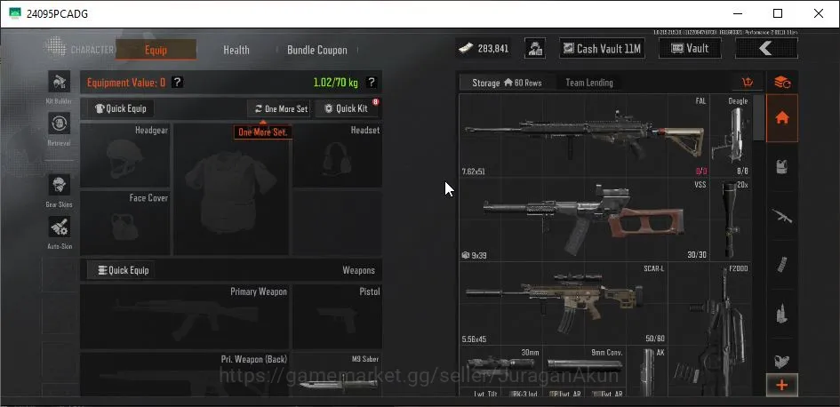Click the 1.02/70 kg weight text
This screenshot has width=840, height=407.
(335, 83)
